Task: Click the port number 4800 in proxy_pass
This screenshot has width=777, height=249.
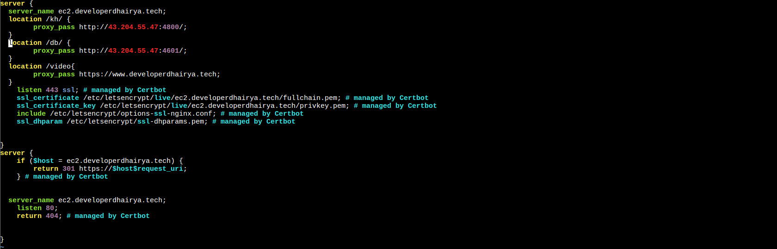Action: [x=170, y=27]
